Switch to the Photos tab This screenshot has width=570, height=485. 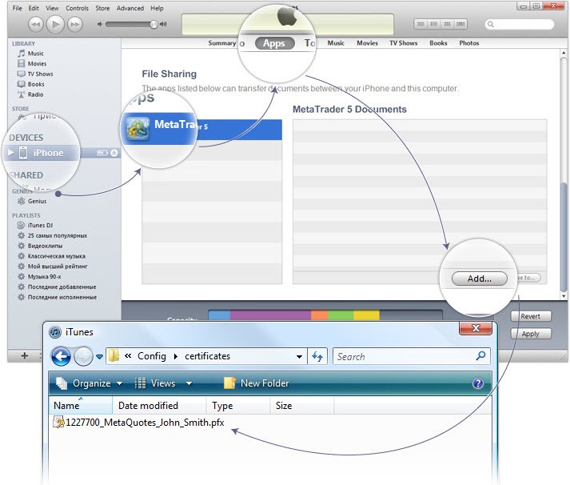tap(469, 43)
